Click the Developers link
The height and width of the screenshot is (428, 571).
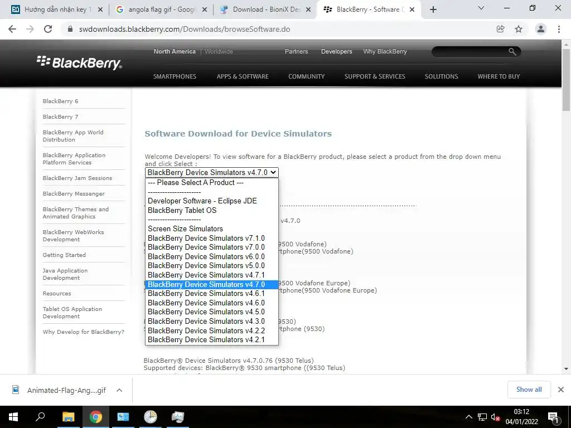point(336,52)
